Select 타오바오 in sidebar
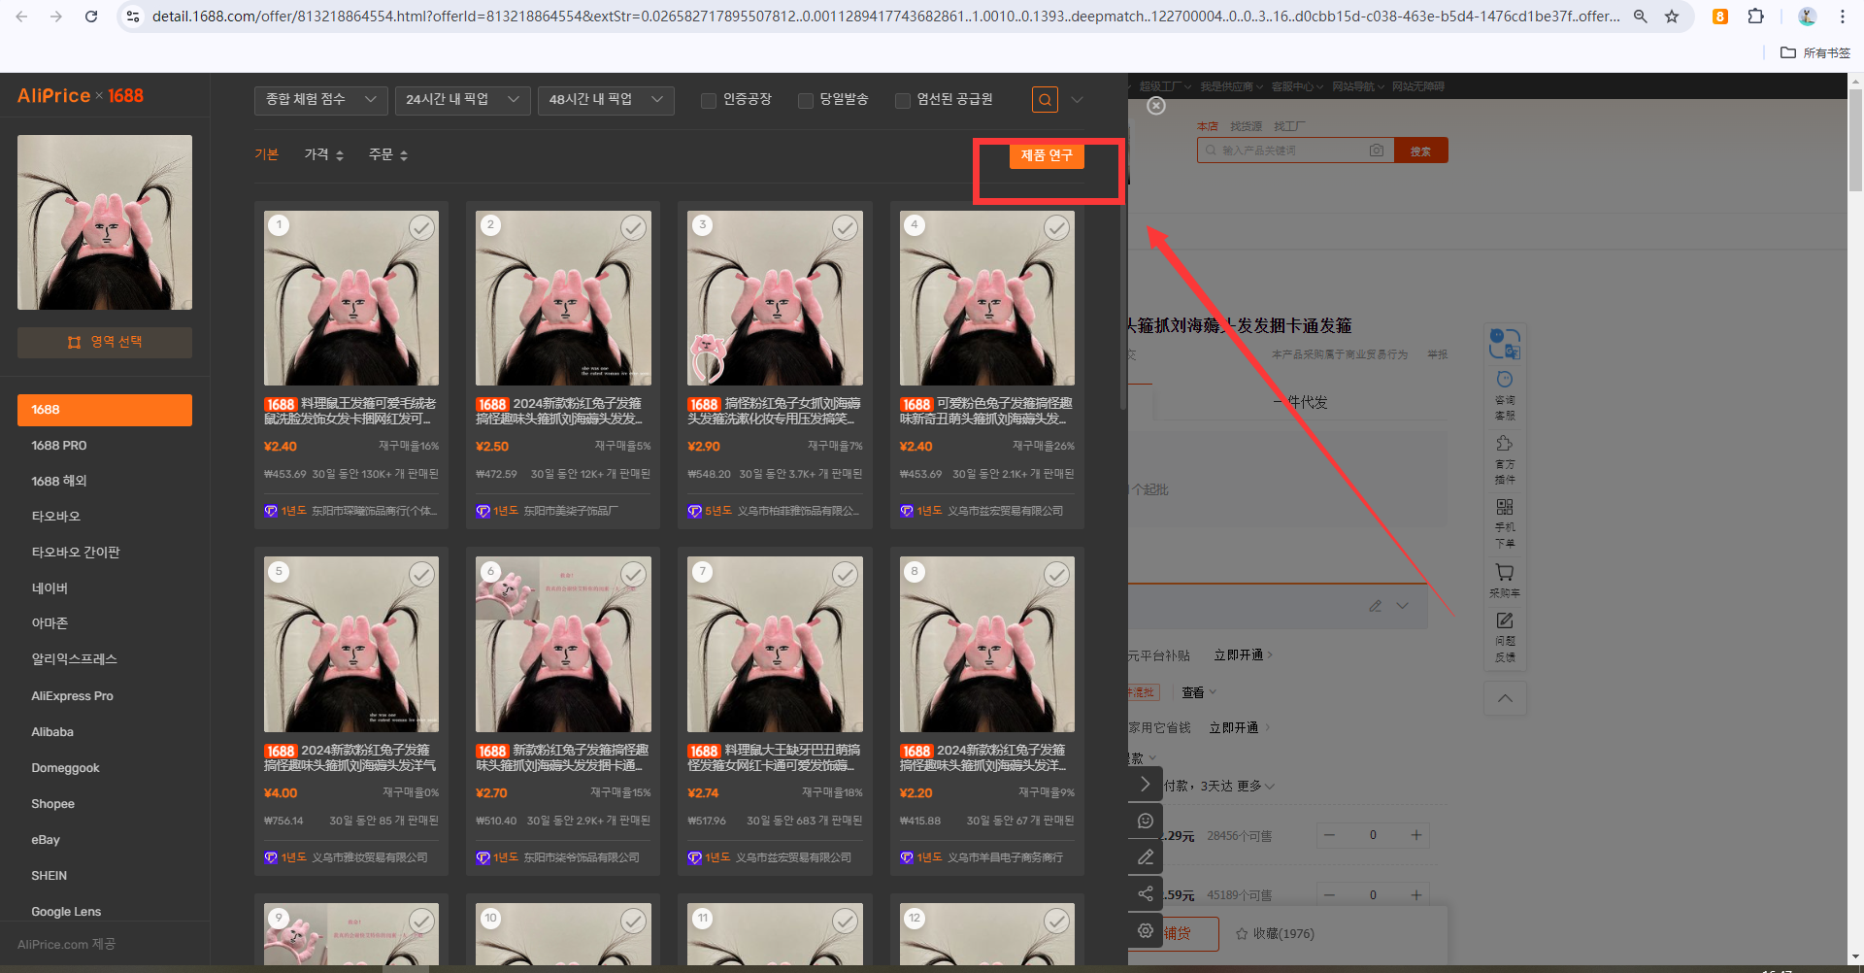This screenshot has width=1864, height=973. click(x=56, y=517)
